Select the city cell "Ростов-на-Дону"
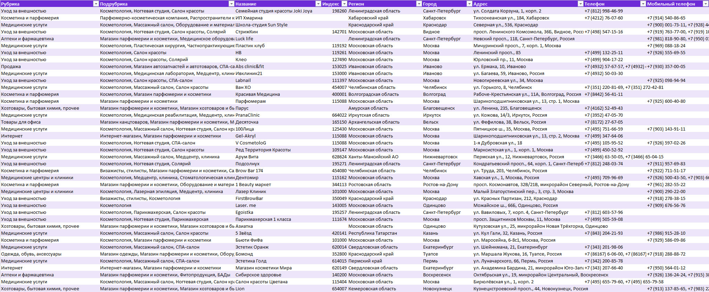The height and width of the screenshot is (292, 709). [x=447, y=184]
